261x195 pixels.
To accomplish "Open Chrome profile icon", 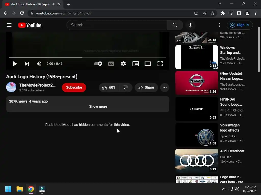I will (247, 13).
